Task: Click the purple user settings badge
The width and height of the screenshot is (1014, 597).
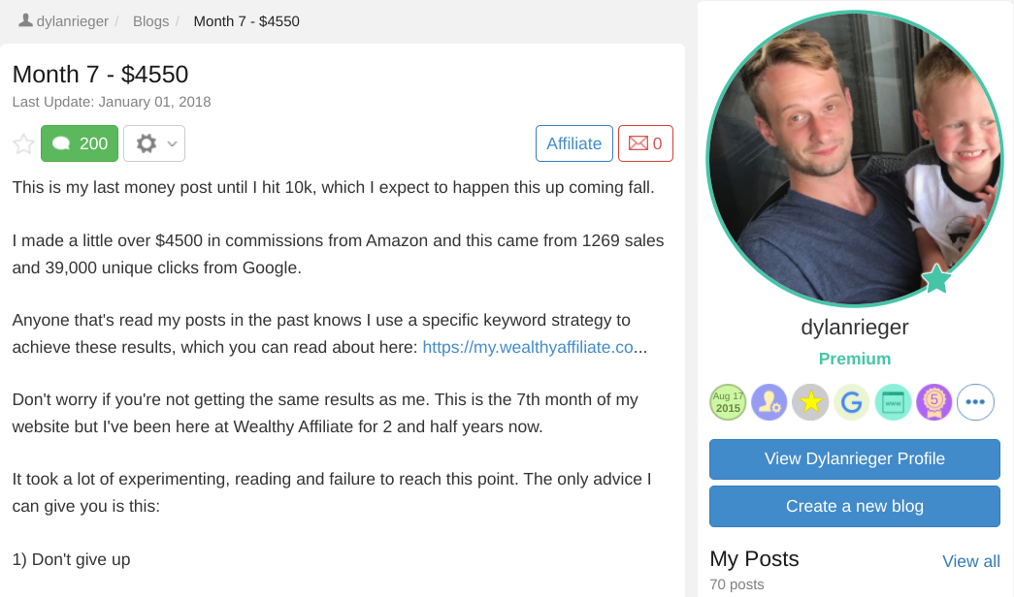Action: click(769, 402)
